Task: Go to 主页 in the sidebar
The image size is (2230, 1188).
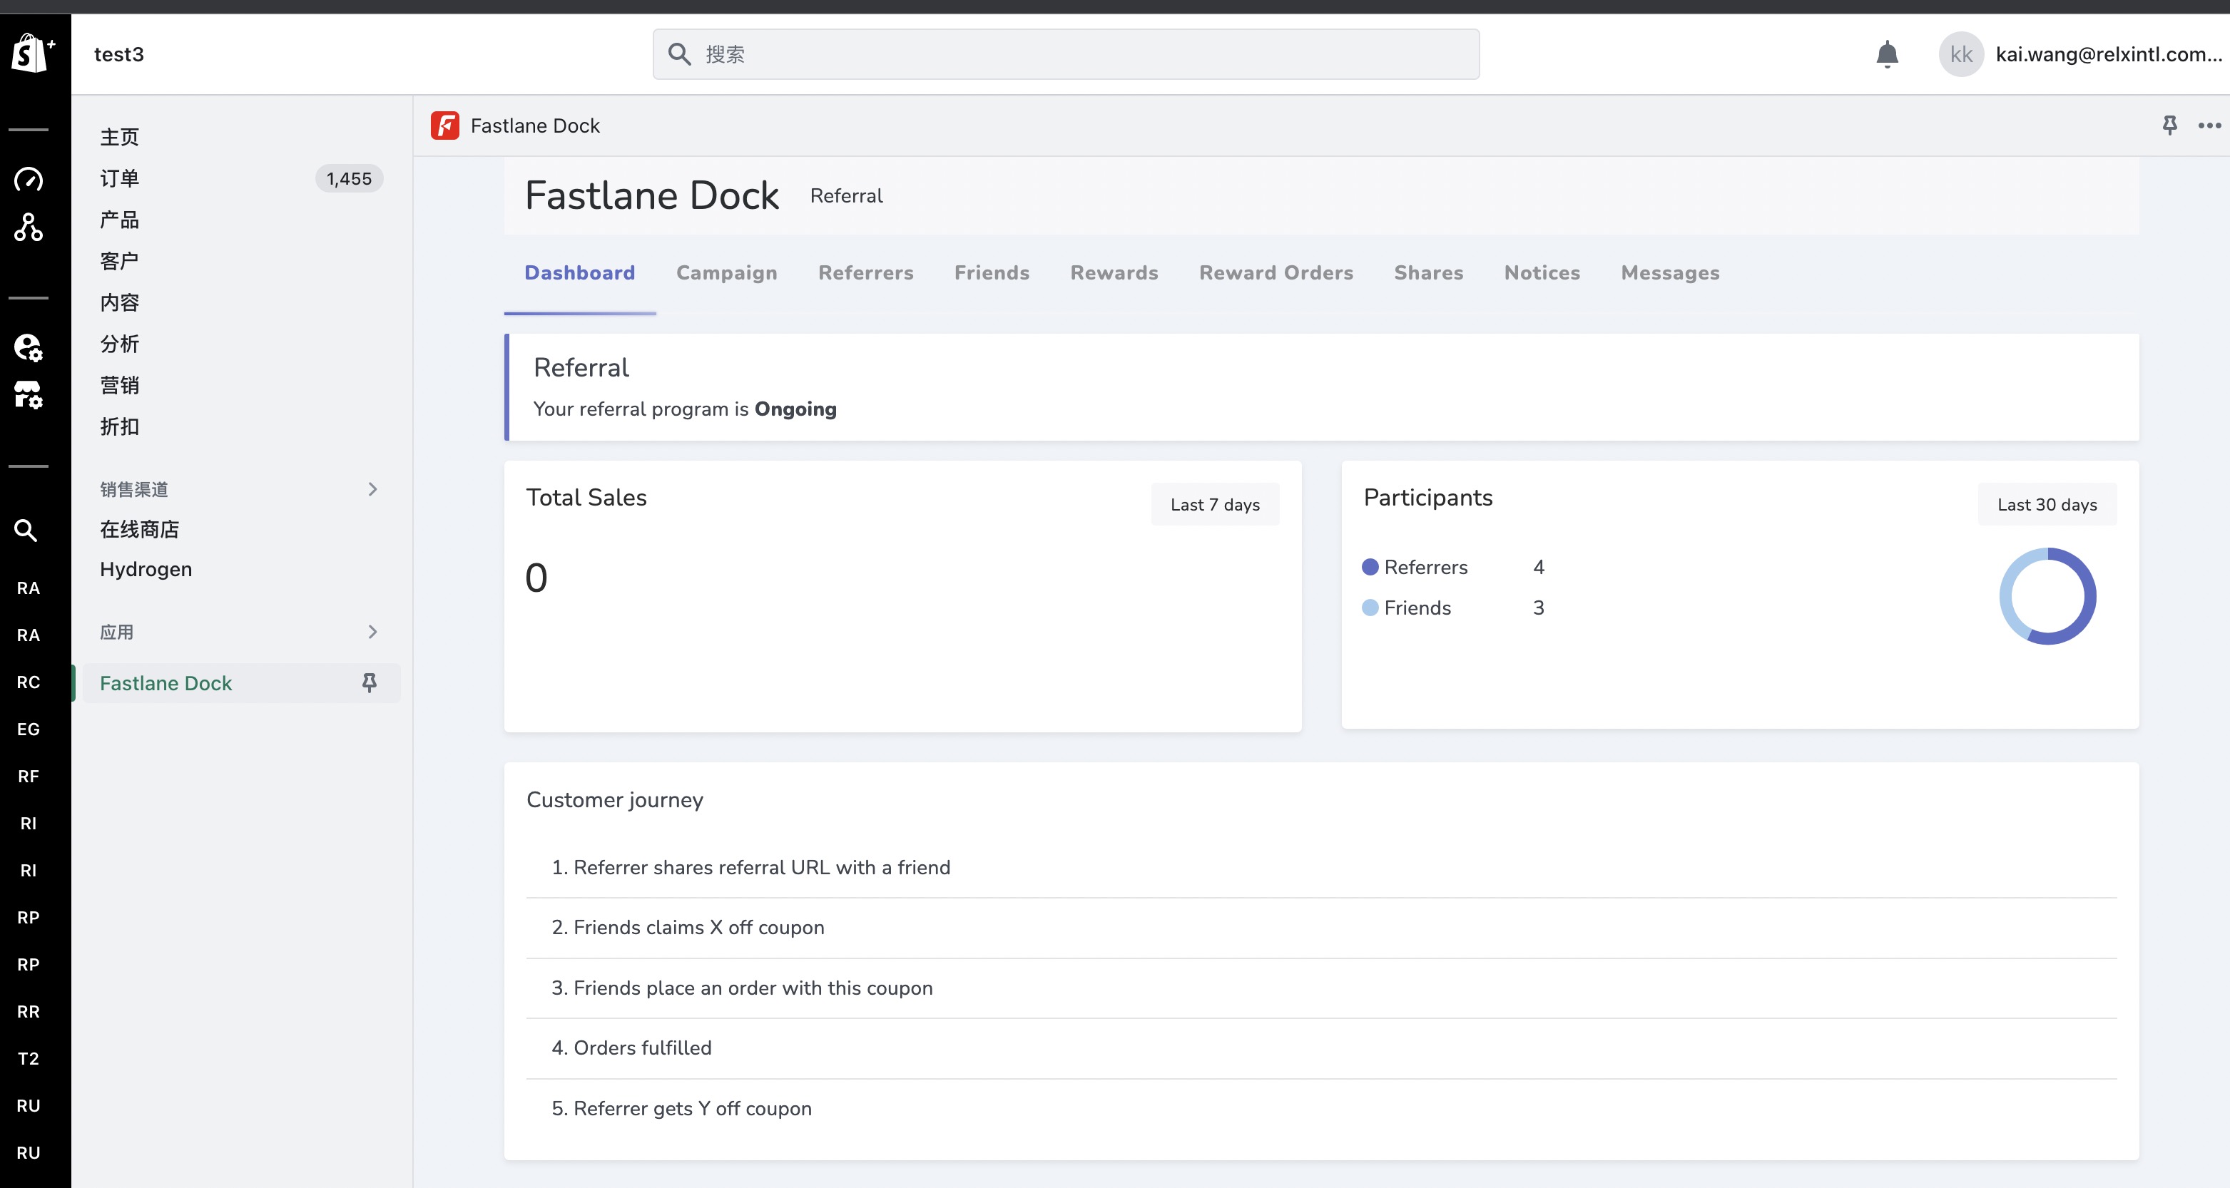Action: (119, 137)
